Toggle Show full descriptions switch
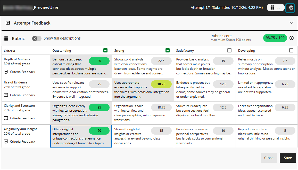This screenshot has width=298, height=170. click(x=37, y=38)
